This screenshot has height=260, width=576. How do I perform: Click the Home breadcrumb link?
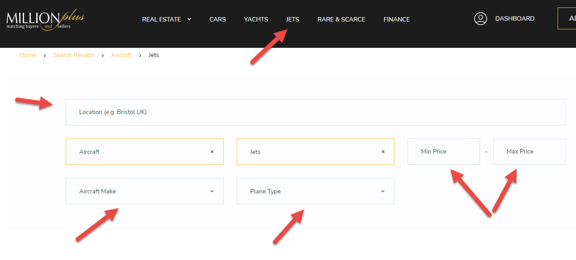[x=28, y=55]
